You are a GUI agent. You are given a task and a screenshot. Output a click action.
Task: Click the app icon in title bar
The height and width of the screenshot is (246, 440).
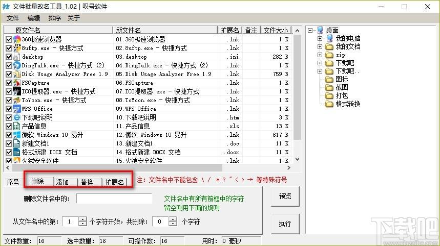pyautogui.click(x=6, y=7)
